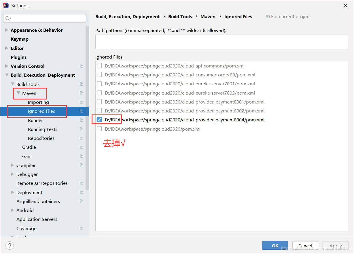
Task: Open help via question mark icon
Action: (x=10, y=246)
